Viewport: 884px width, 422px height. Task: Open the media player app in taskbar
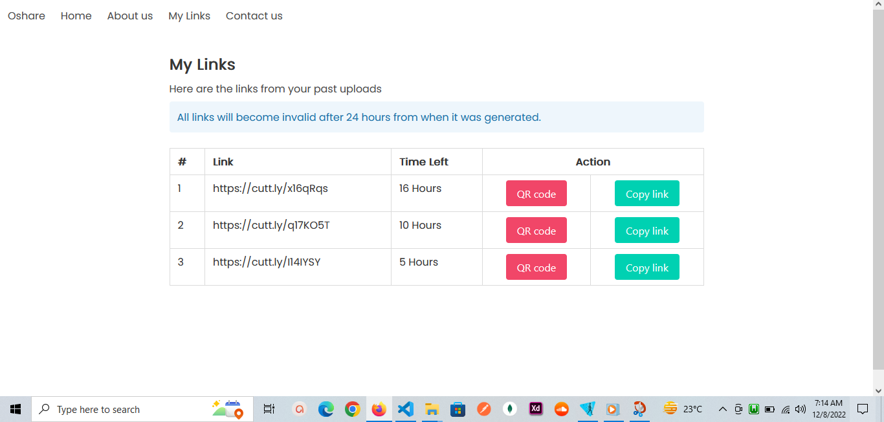(x=613, y=409)
